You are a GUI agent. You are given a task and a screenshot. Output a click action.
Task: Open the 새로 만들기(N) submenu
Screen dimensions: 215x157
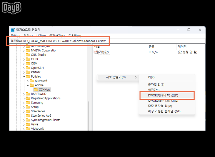pyautogui.click(x=118, y=77)
